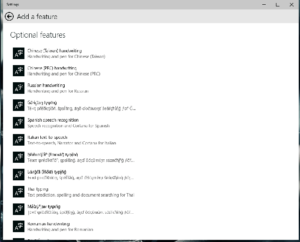Select Romanian handwriting feature title
The width and height of the screenshot is (300, 242).
point(48,224)
